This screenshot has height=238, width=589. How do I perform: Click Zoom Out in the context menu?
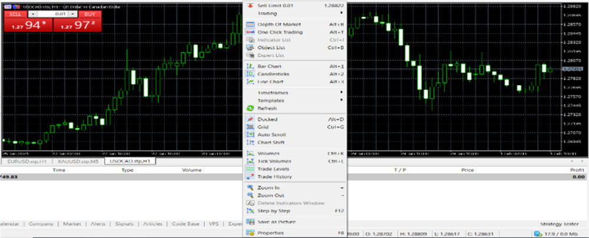coord(295,196)
